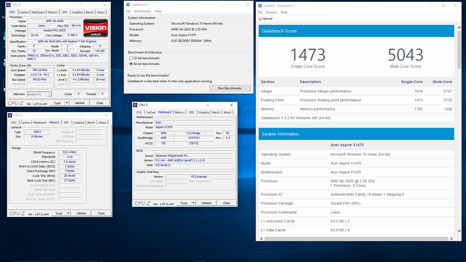Image resolution: width=466 pixels, height=262 pixels.
Task: Click Multi-Core Score 5043
Action: click(405, 55)
